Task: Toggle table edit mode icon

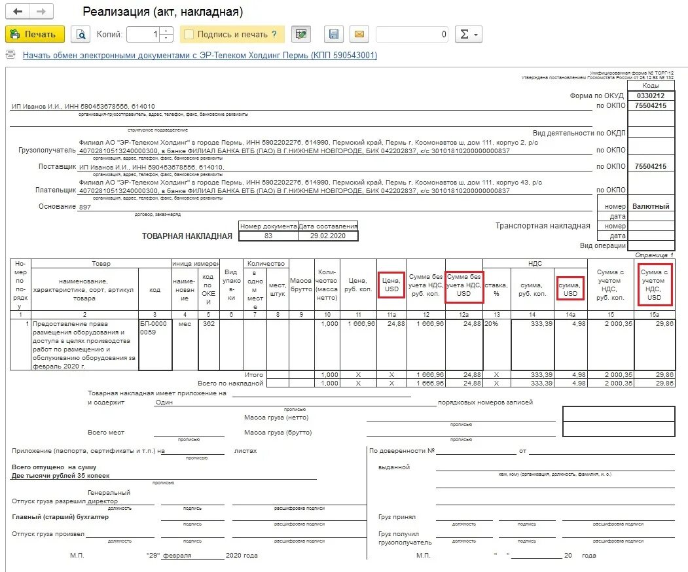Action: 301,34
